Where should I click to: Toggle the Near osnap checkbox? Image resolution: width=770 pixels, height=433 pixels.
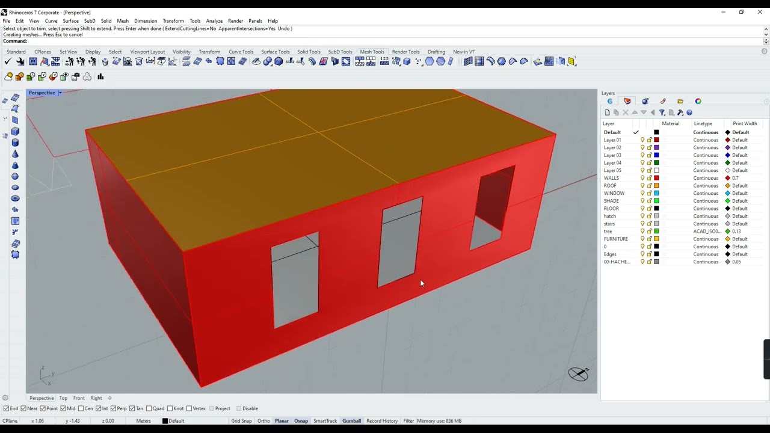23,408
